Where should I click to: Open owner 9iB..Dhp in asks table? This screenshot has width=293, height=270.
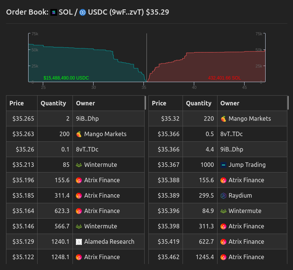click(232, 150)
